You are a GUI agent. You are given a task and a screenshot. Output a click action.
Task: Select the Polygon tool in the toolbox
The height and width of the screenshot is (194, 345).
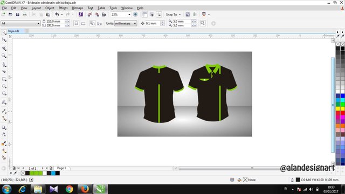coord(4,93)
